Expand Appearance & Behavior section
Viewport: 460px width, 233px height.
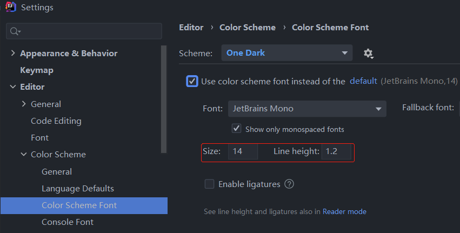(13, 54)
